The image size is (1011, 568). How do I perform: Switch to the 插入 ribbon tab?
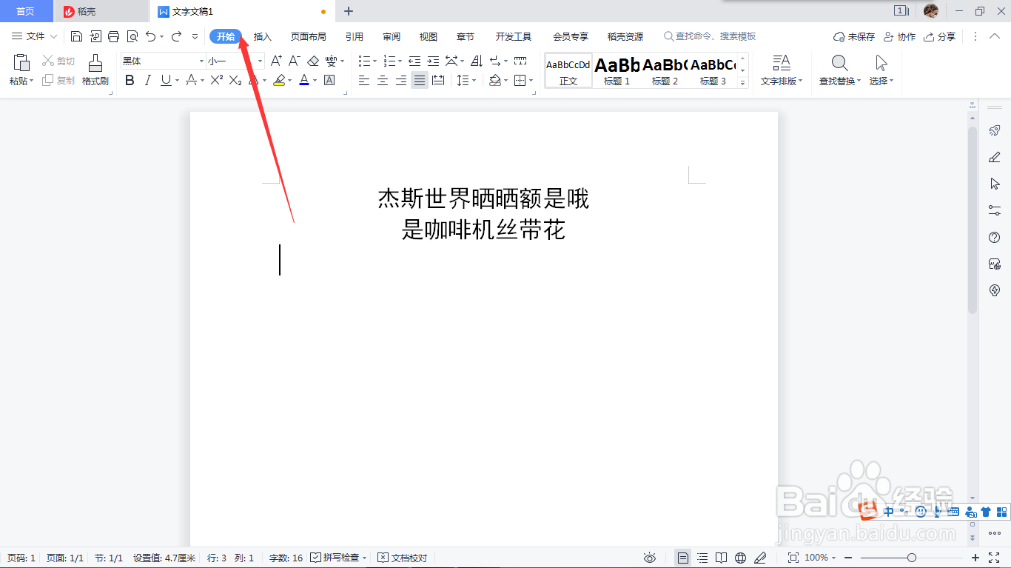pos(262,36)
